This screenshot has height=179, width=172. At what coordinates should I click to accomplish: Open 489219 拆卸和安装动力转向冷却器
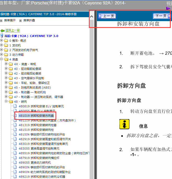(42, 177)
